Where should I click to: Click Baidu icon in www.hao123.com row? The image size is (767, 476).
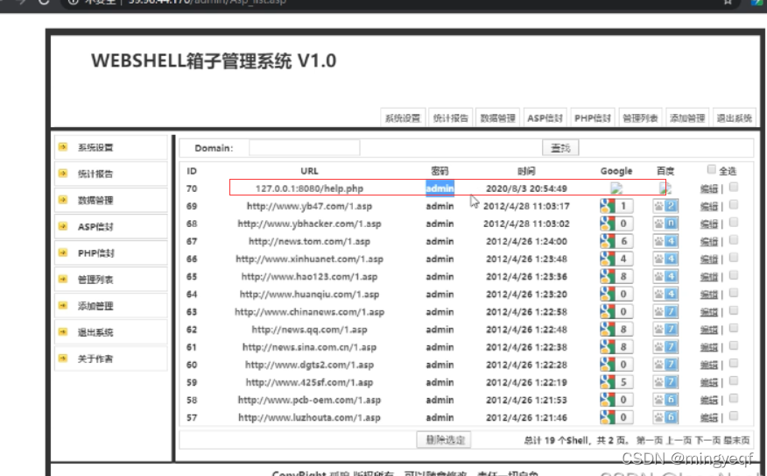[x=665, y=277]
